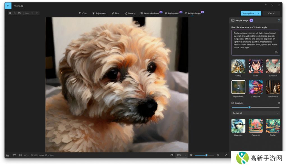Enter fullscreen with the expand icon
Viewport: 287px width, 165px height.
pyautogui.click(x=226, y=155)
